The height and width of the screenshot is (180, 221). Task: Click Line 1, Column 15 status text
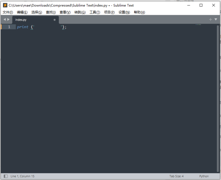[22, 176]
